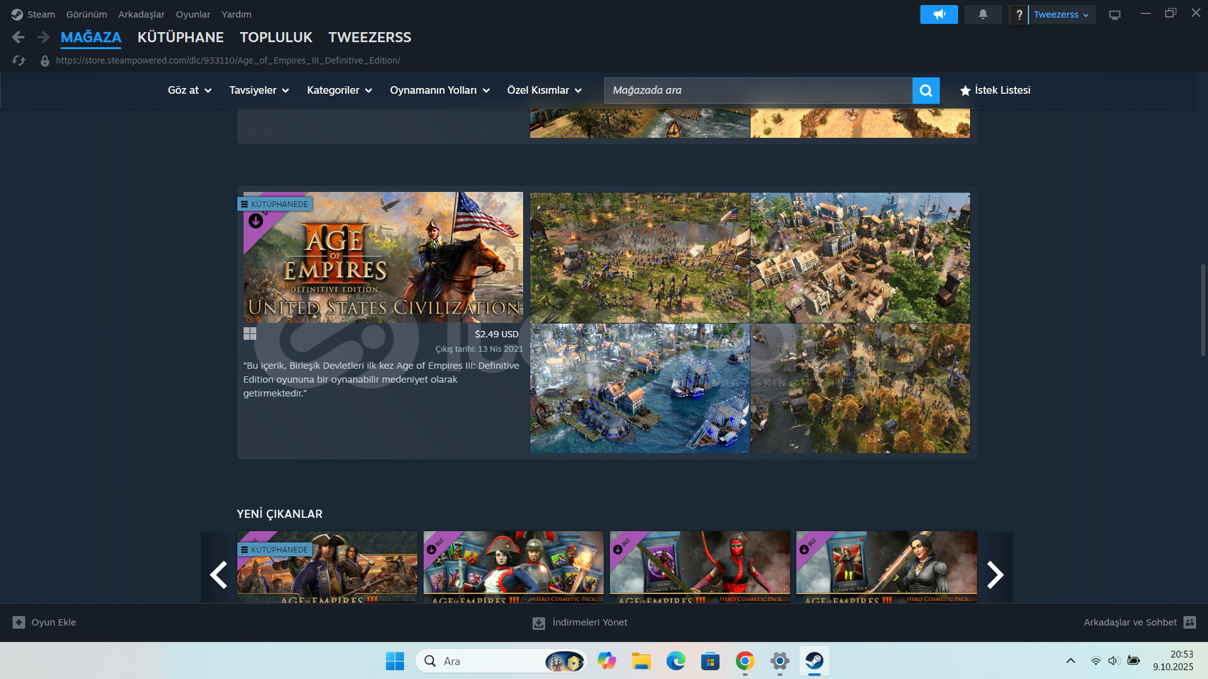Open Big Picture mode monitor icon
The height and width of the screenshot is (679, 1208).
click(1114, 14)
